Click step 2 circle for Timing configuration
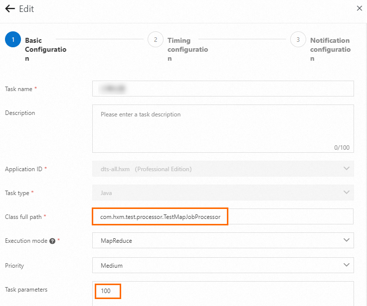Viewport: 367px width, 306px height. [156, 40]
